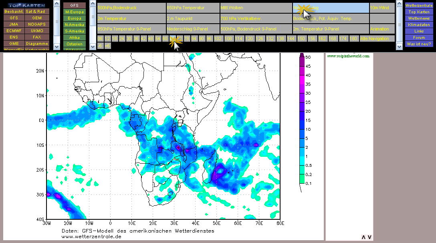Click the up arrow of the map menu scrollbar
Viewport: 436px width, 243px height.
[399, 3]
